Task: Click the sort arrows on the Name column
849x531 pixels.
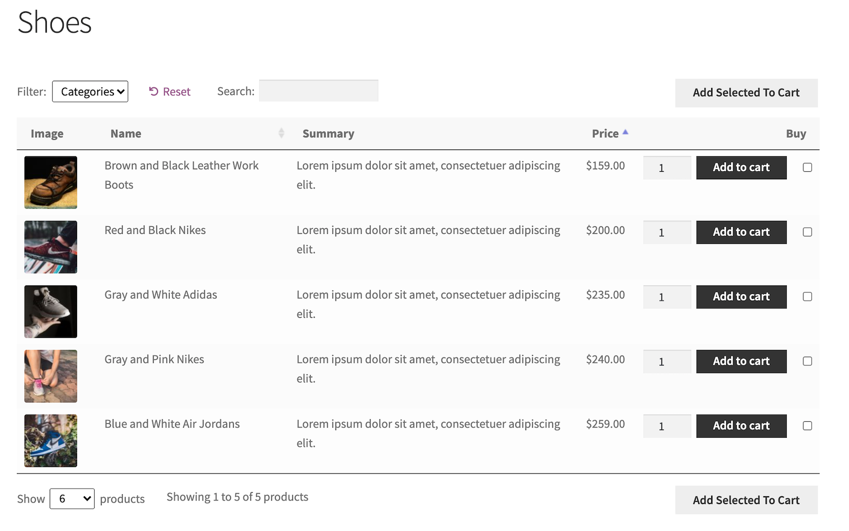Action: pos(281,133)
